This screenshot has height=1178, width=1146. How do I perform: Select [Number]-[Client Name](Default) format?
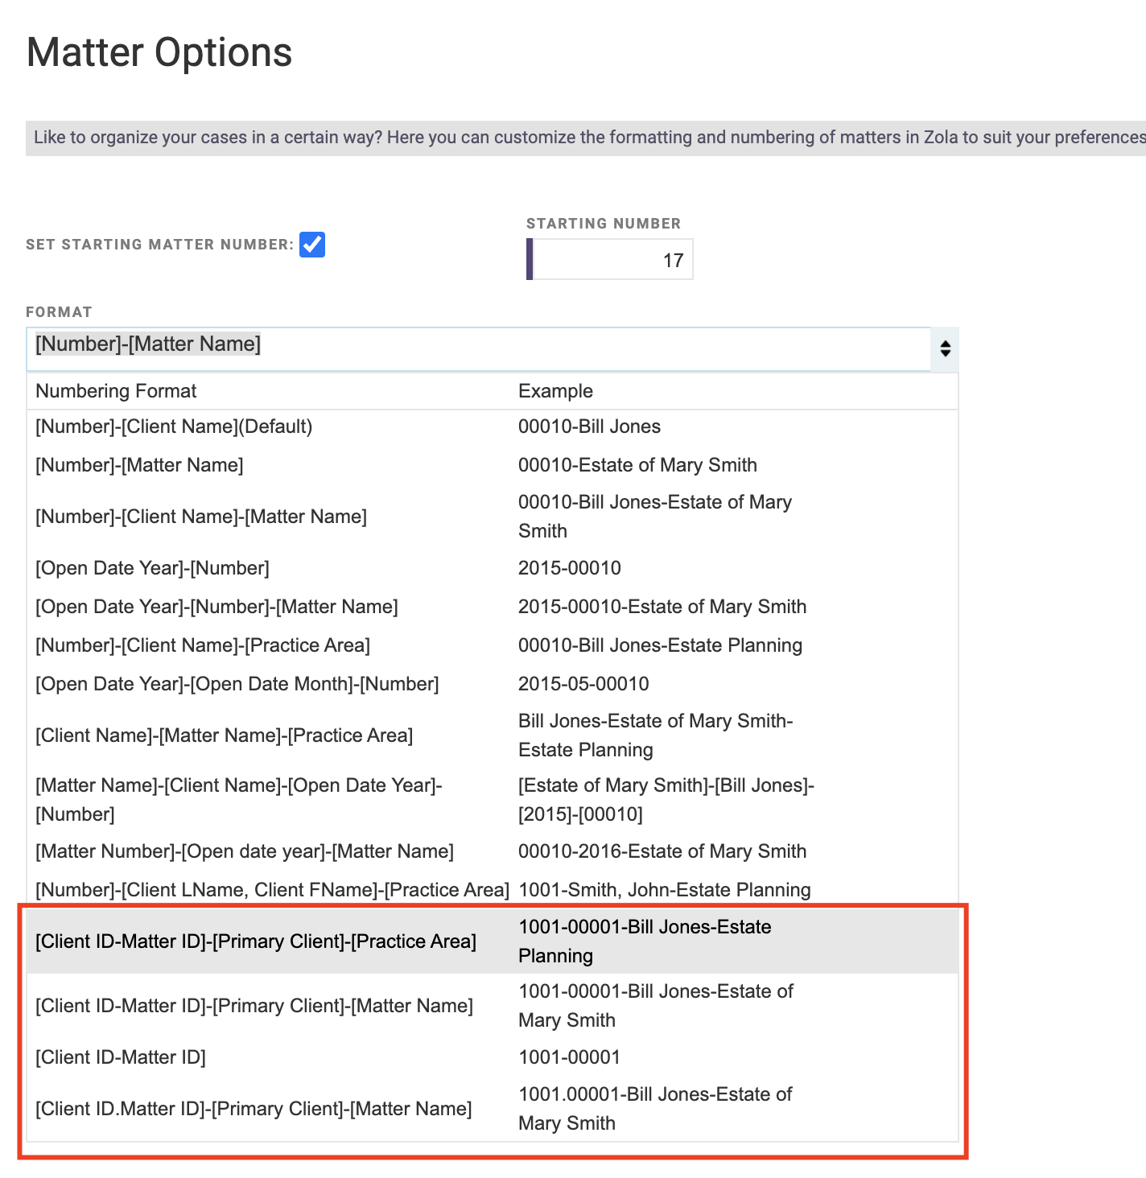click(x=493, y=426)
